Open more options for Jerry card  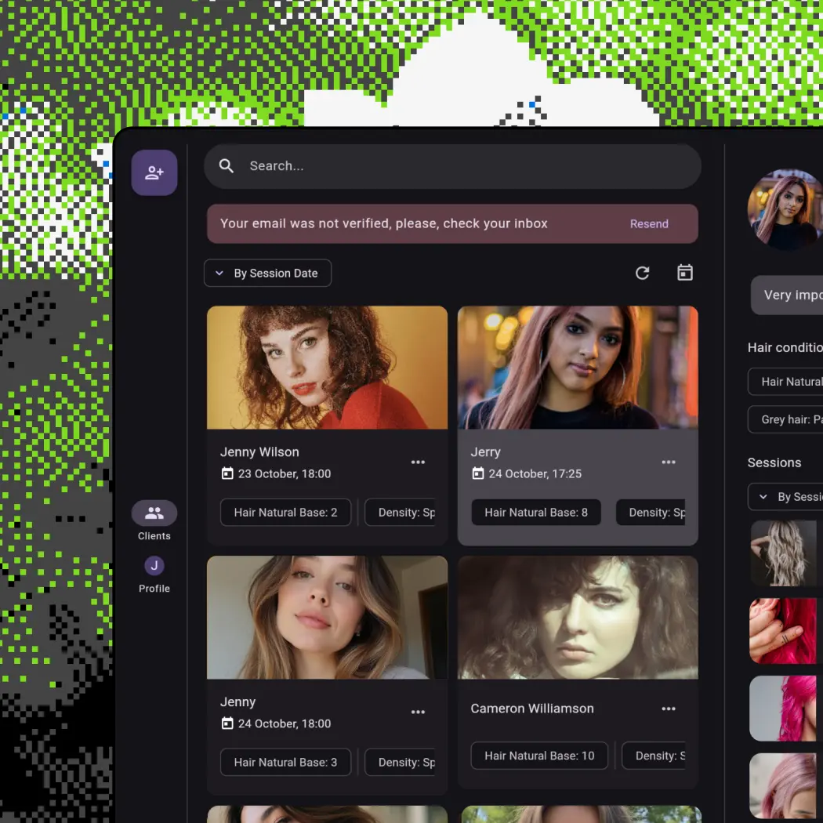click(669, 462)
